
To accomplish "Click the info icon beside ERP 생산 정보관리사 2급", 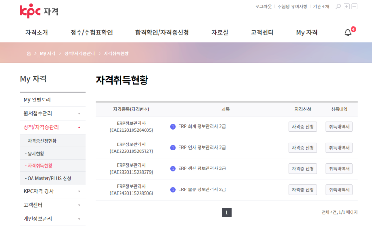I will point(173,169).
